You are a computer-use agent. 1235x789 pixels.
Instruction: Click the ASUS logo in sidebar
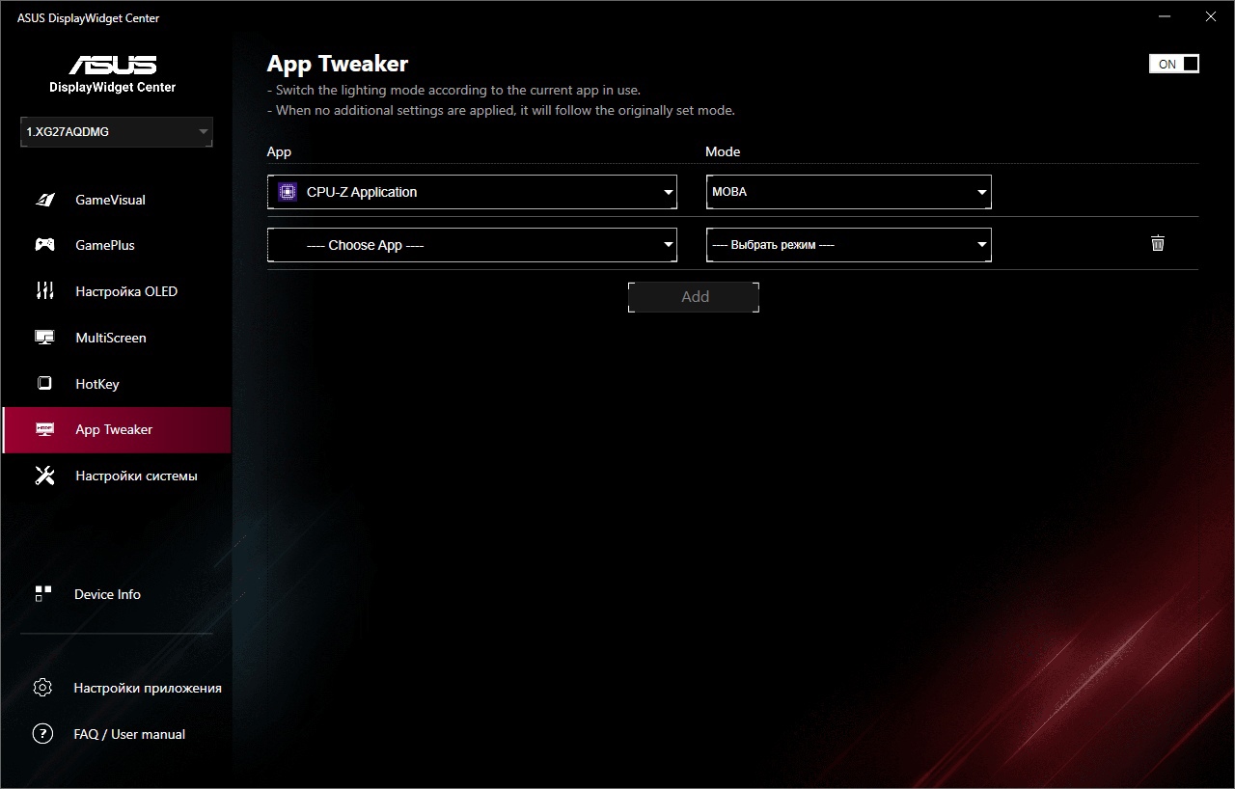[113, 65]
